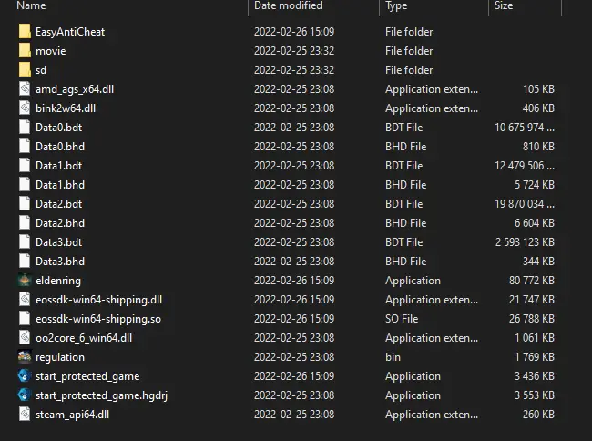Click the bink2w64.dll gear file icon
Viewport: 592px width, 441px height.
click(x=25, y=108)
